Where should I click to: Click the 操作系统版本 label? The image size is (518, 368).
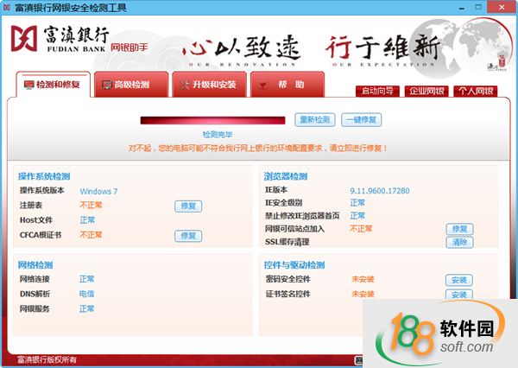42,190
